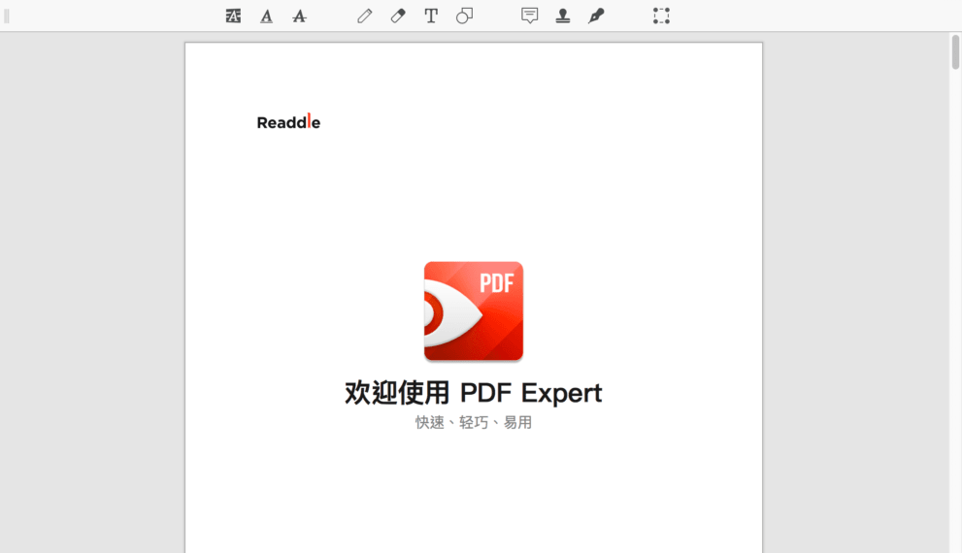Activate the Eraser tool
Viewport: 962px width, 553px height.
398,16
